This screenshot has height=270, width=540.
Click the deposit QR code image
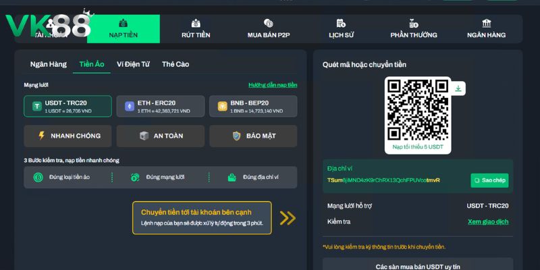418,110
